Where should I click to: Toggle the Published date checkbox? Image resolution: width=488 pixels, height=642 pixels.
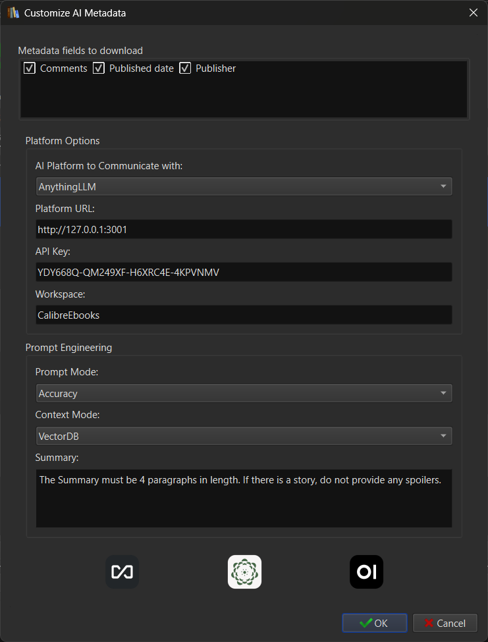pos(99,68)
